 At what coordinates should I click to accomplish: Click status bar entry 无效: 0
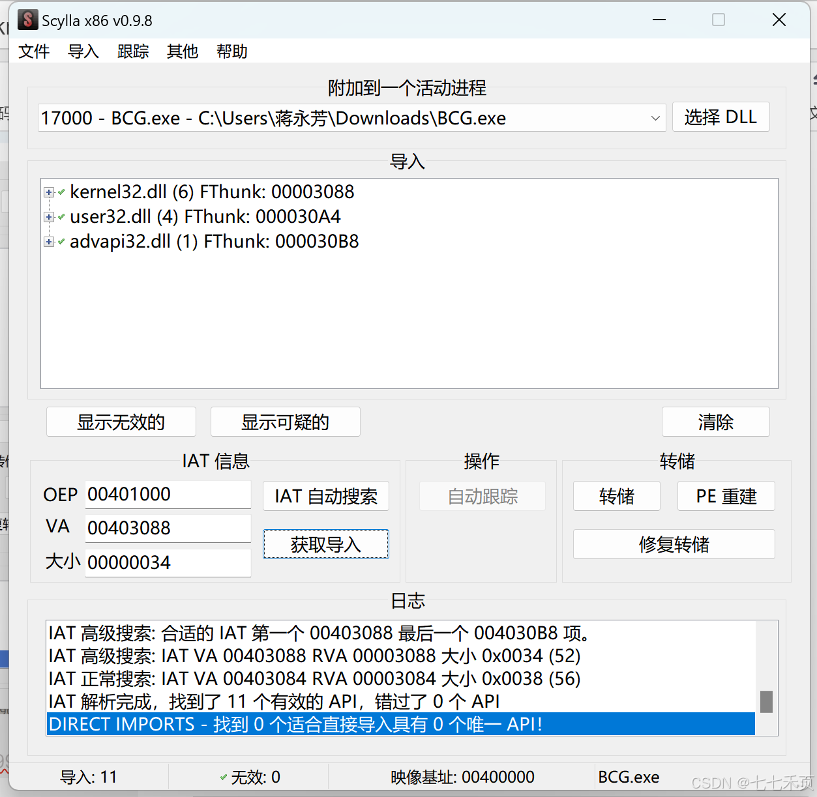click(250, 777)
